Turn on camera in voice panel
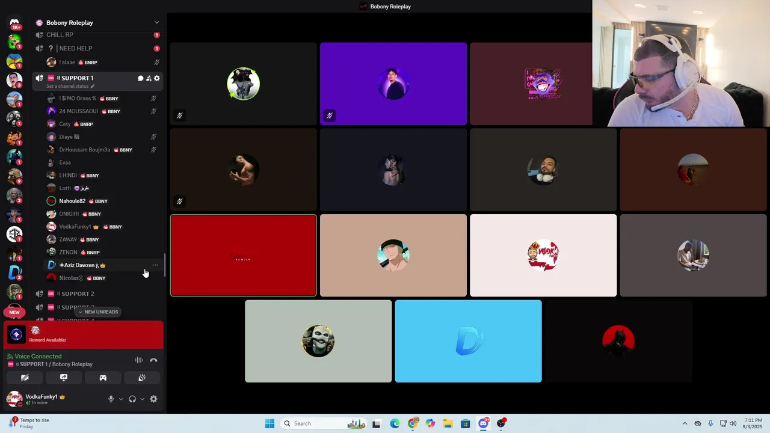770x433 pixels. [25, 378]
